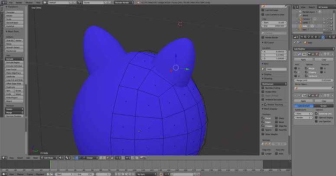Play the animation in reverse
This screenshot has height=176, width=336.
[123, 174]
